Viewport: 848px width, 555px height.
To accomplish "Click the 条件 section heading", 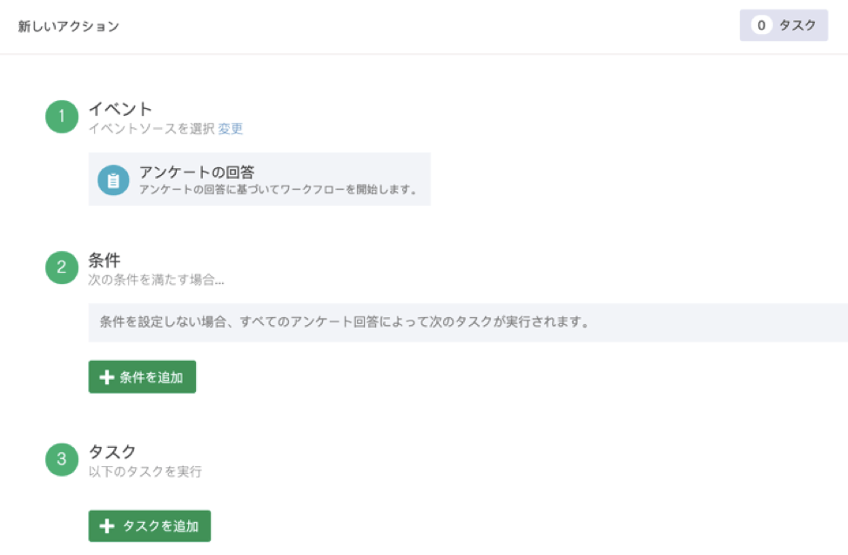I will click(104, 260).
